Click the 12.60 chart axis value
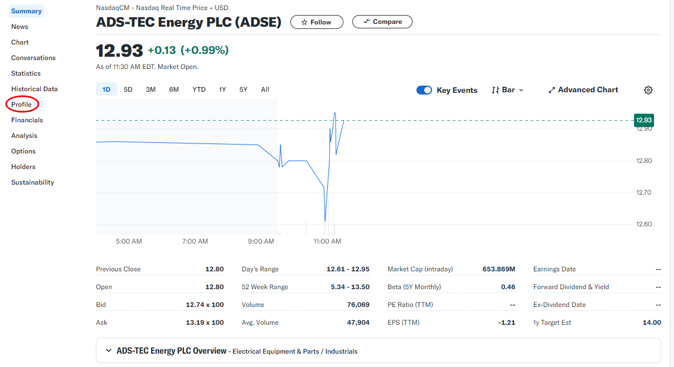 tap(644, 224)
